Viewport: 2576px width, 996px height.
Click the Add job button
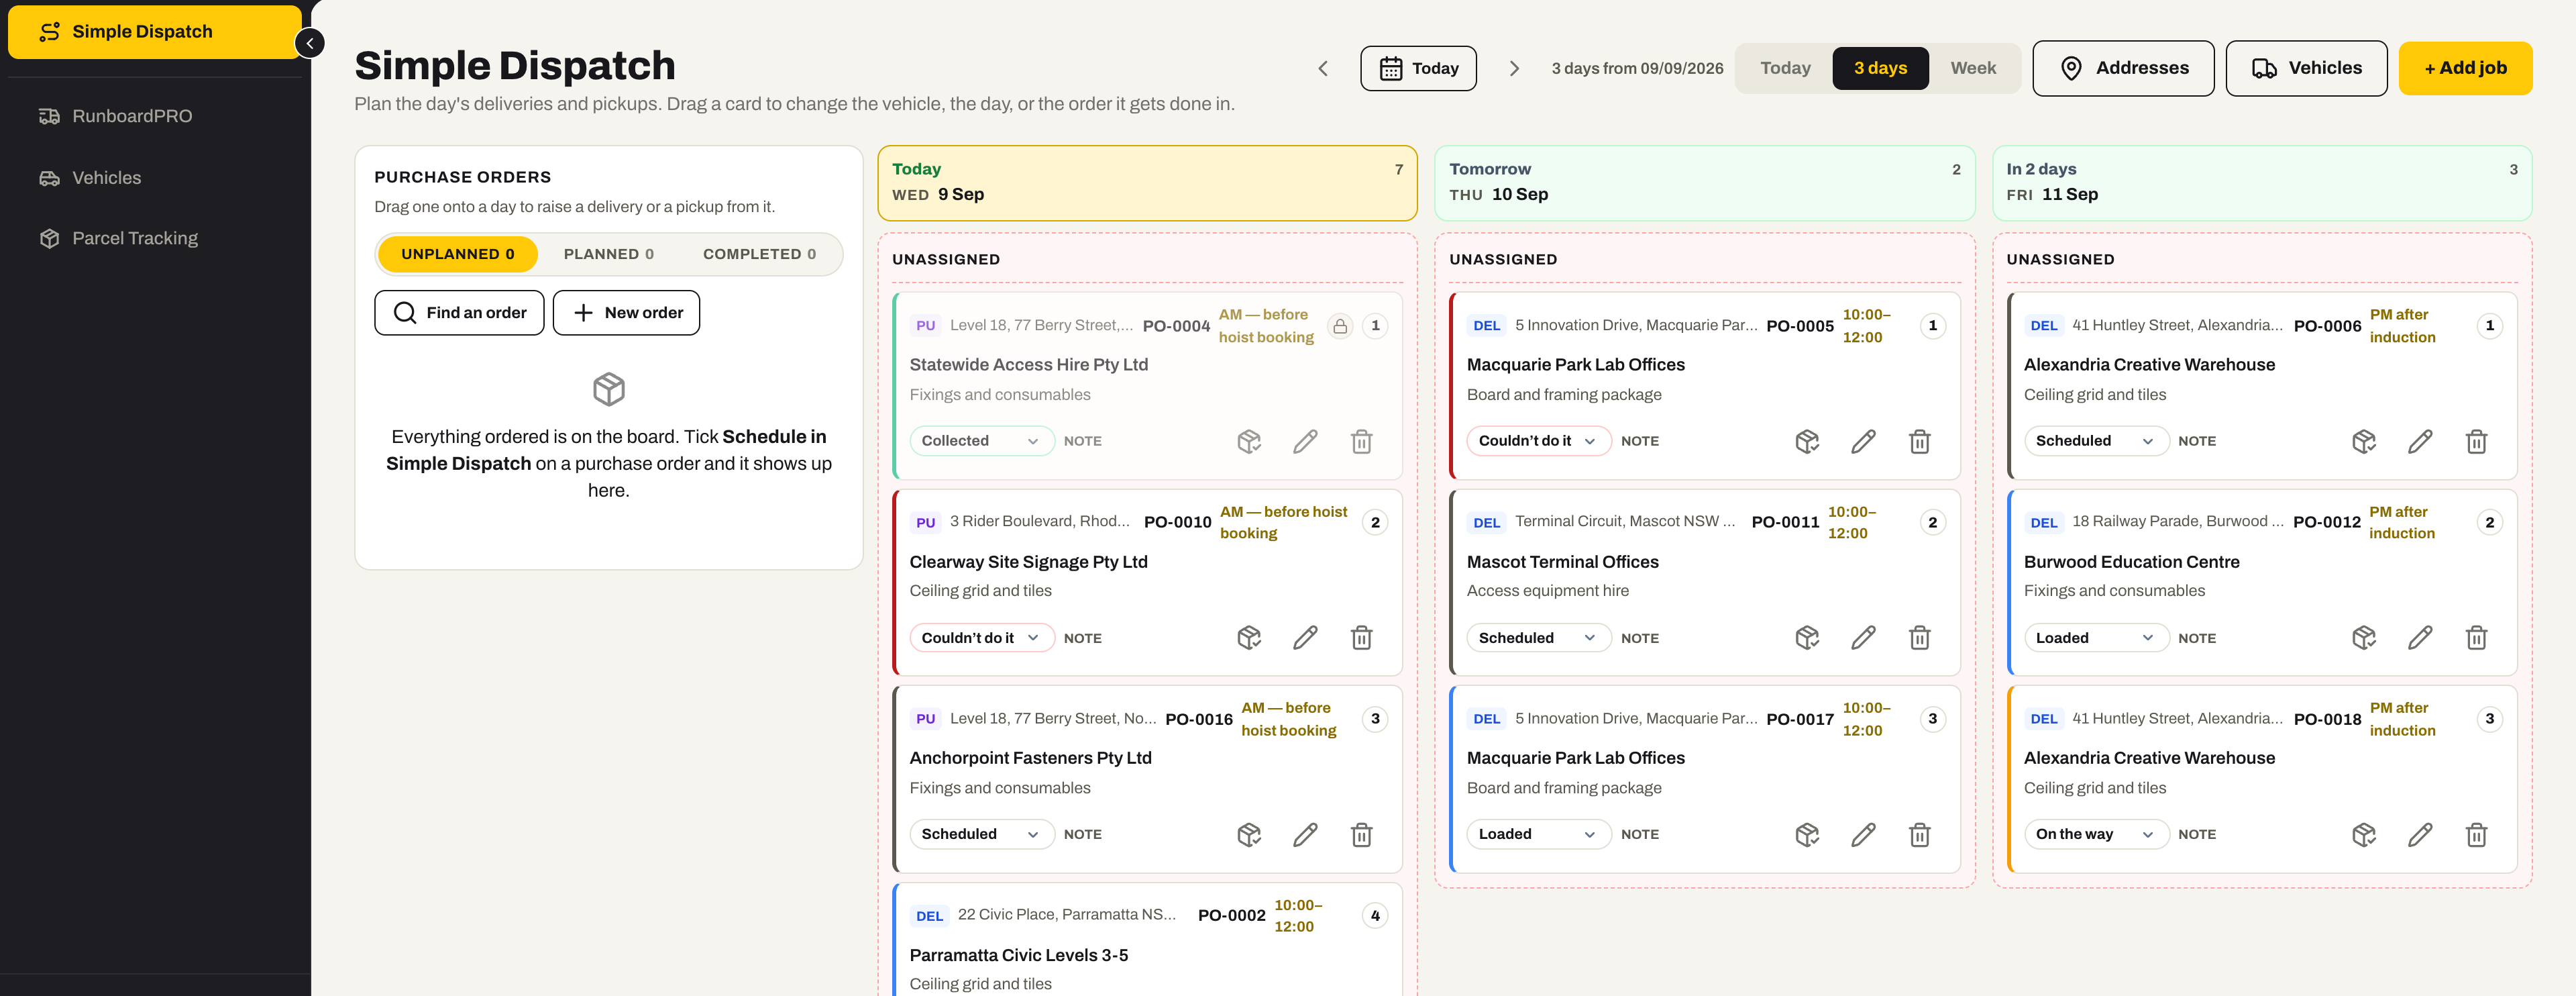tap(2465, 68)
